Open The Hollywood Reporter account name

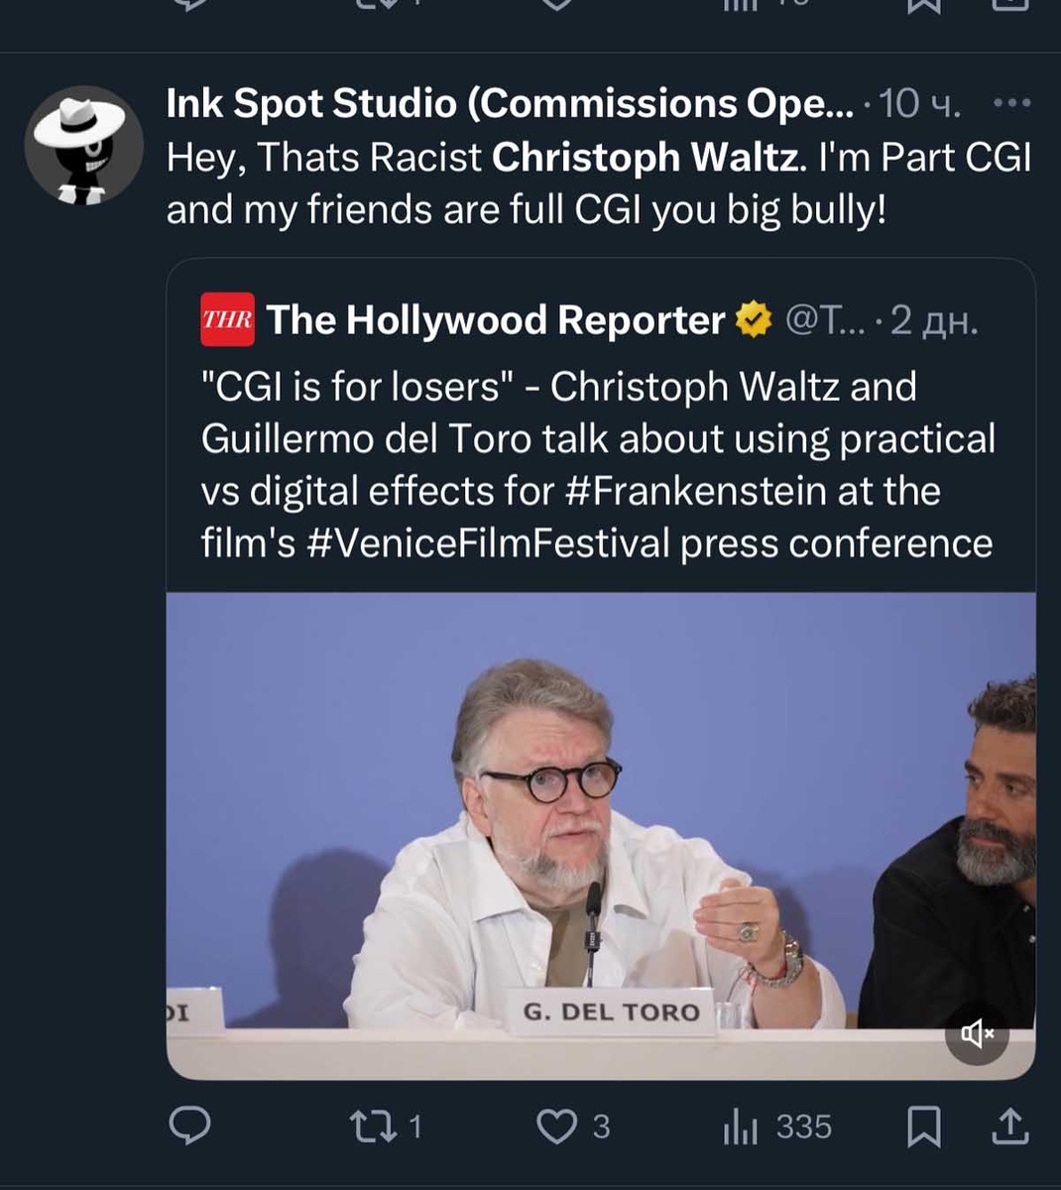[x=495, y=320]
